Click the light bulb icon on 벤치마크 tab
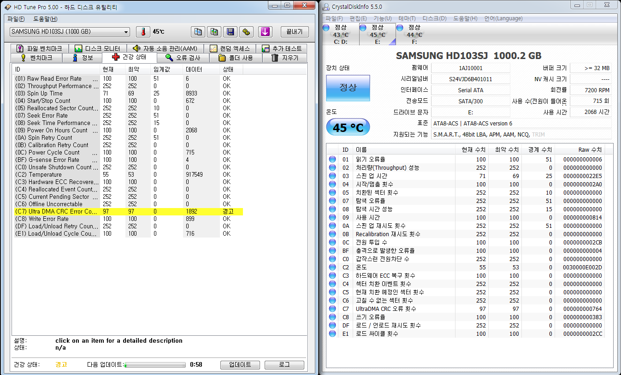The height and width of the screenshot is (375, 621). 24,58
